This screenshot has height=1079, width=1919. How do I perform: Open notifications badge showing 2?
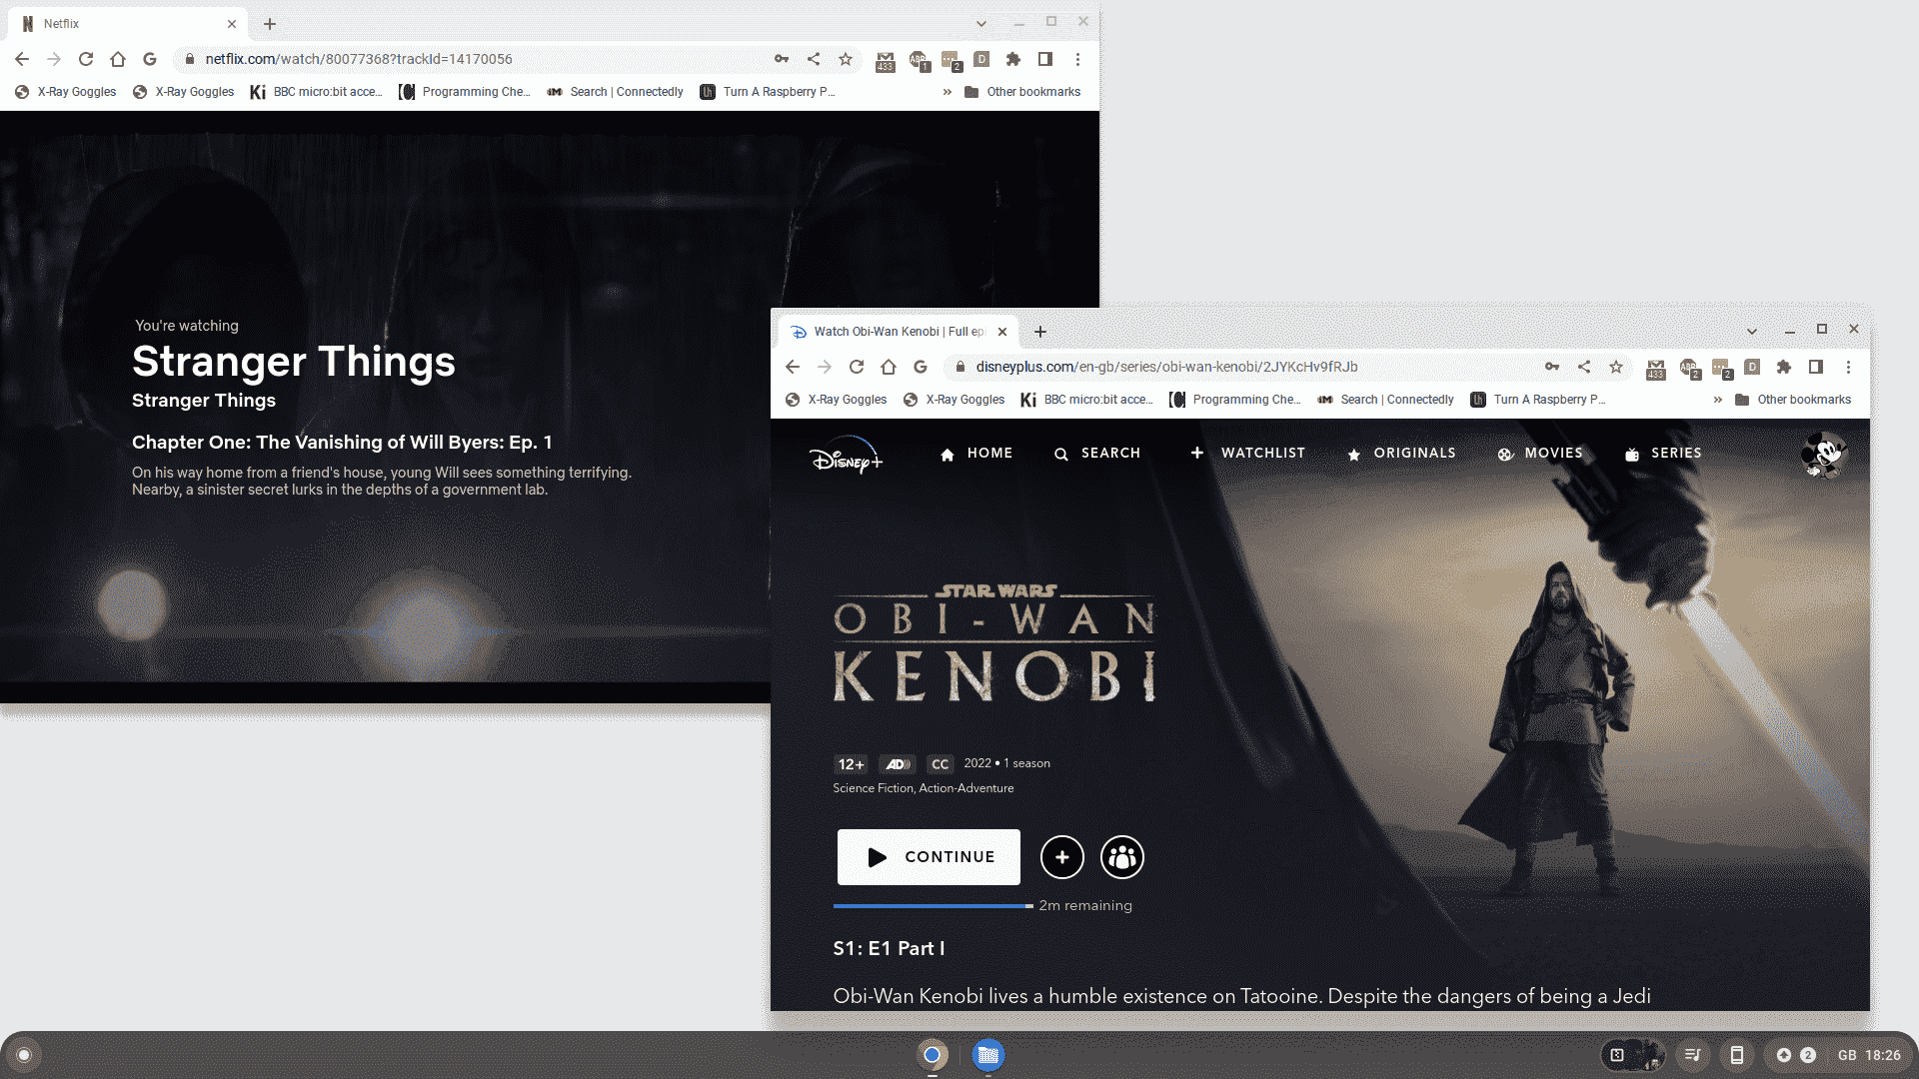1808,1055
